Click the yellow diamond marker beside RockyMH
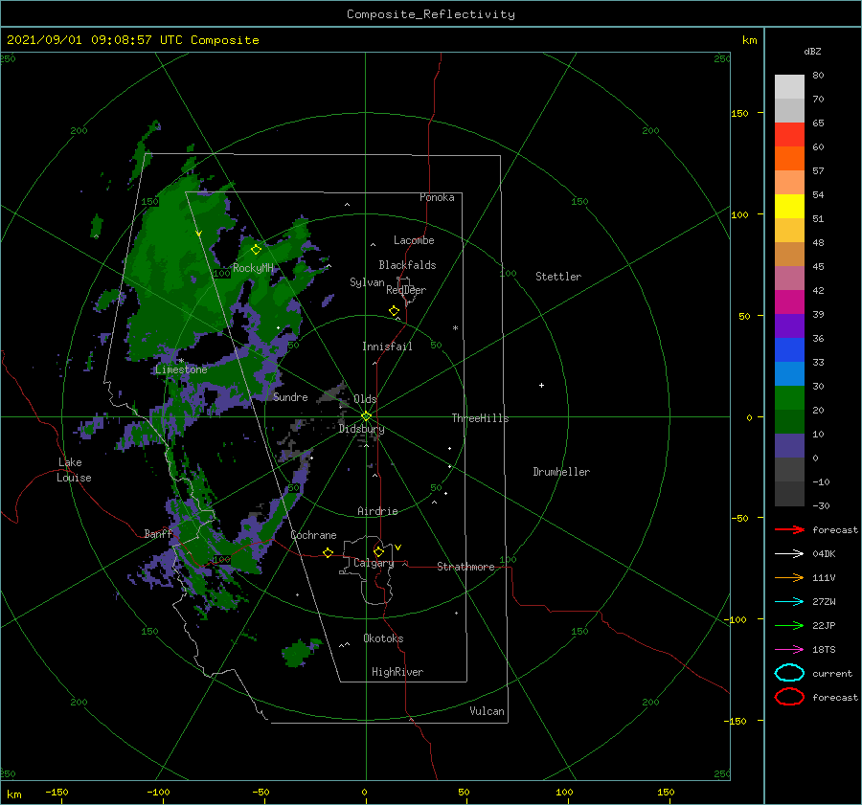Viewport: 862px width, 805px height. click(256, 250)
